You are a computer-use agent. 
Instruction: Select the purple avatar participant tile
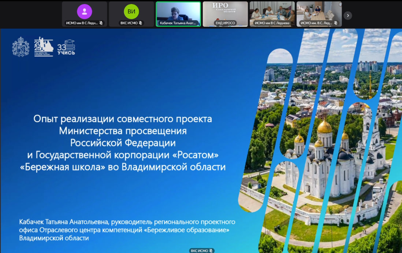click(84, 14)
